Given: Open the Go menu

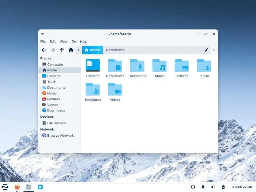Looking at the screenshot, I should click(x=74, y=41).
